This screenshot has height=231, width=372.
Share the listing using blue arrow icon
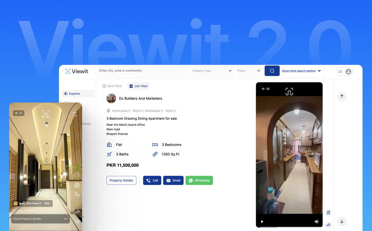click(328, 225)
